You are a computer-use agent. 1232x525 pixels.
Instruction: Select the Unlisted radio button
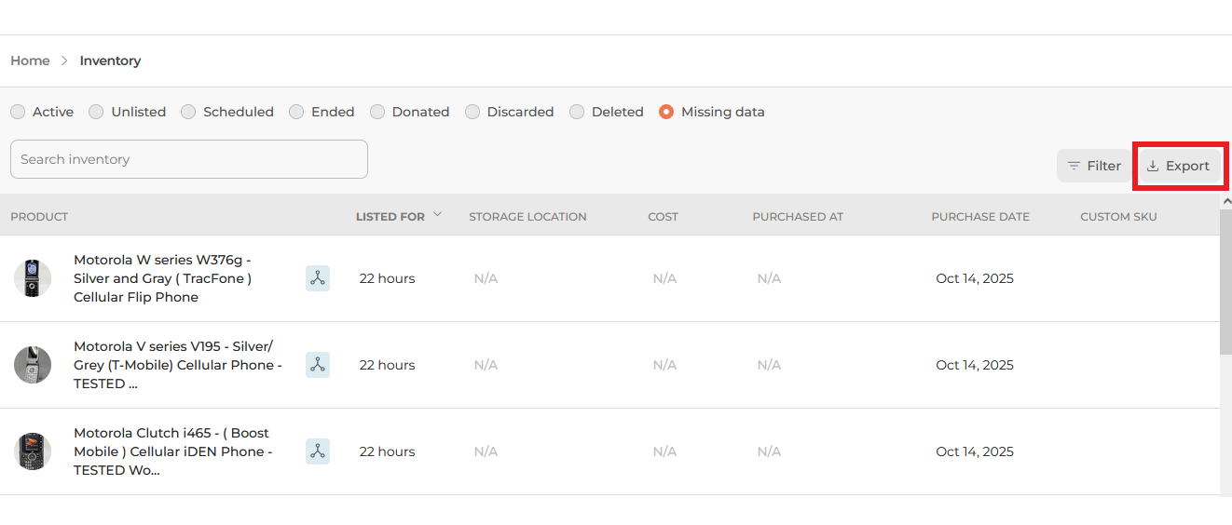point(96,112)
